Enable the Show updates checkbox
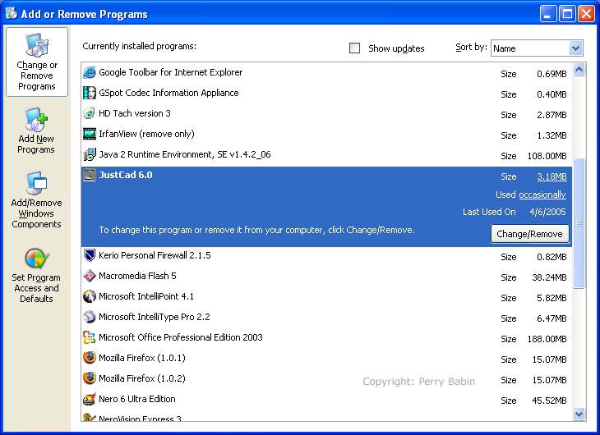 pyautogui.click(x=355, y=48)
